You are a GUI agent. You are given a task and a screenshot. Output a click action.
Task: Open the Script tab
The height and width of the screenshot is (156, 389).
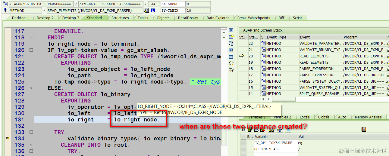coord(297,18)
